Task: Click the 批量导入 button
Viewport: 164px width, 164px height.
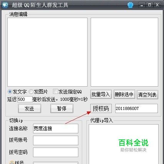Action: 101,95
